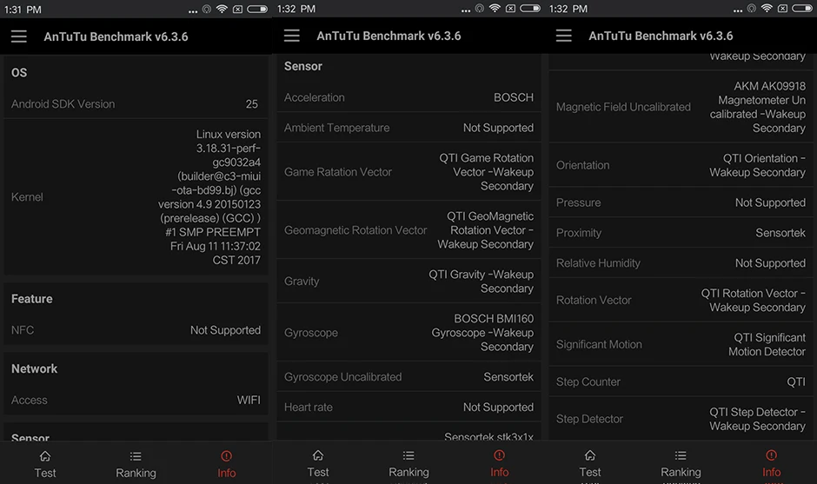Image resolution: width=817 pixels, height=484 pixels.
Task: Select Info tab label in right screen
Action: point(772,472)
